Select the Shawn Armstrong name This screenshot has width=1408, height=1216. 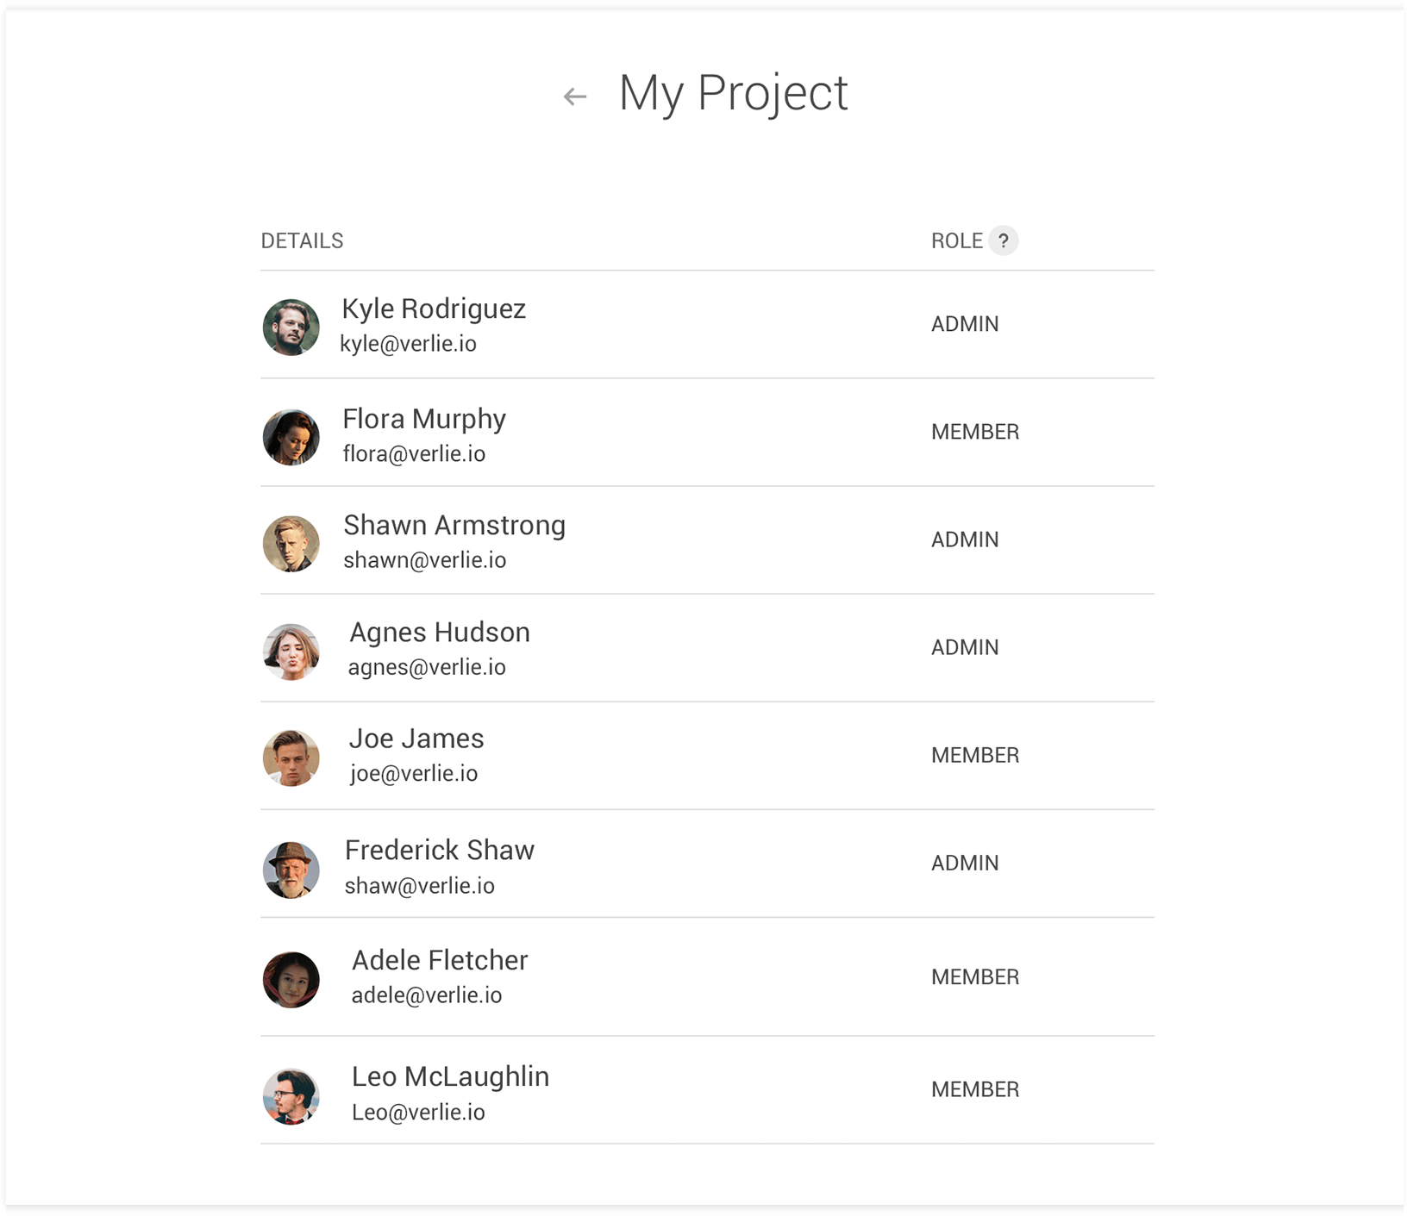pyautogui.click(x=454, y=525)
